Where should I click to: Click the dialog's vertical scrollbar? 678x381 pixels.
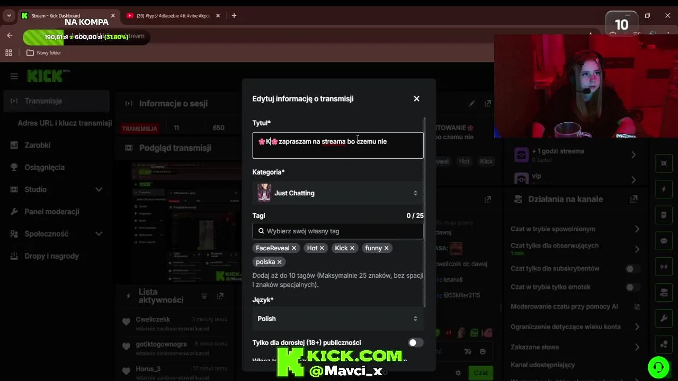point(425,212)
